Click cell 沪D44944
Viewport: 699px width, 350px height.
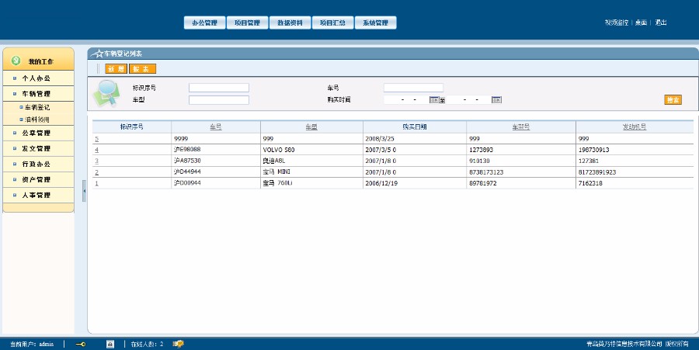(187, 172)
